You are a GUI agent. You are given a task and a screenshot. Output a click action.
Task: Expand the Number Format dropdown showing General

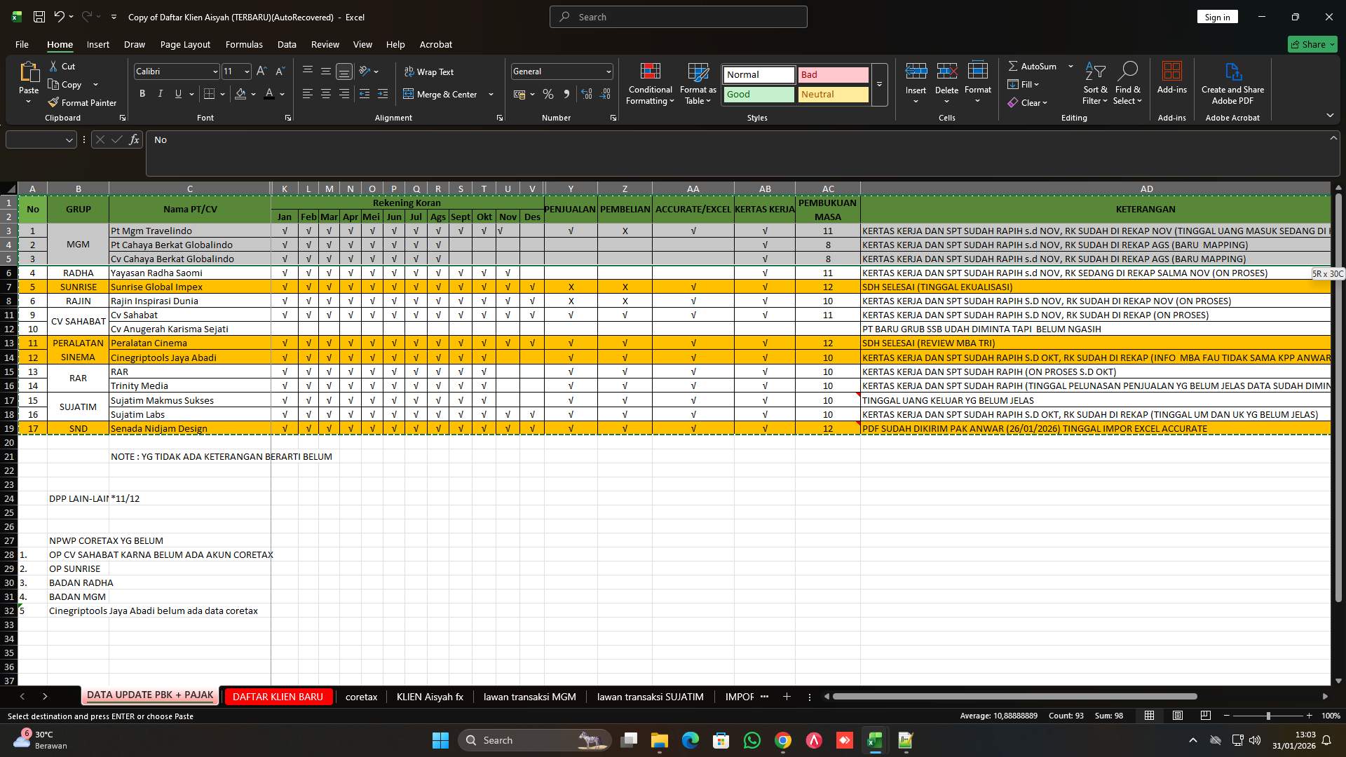tap(607, 71)
